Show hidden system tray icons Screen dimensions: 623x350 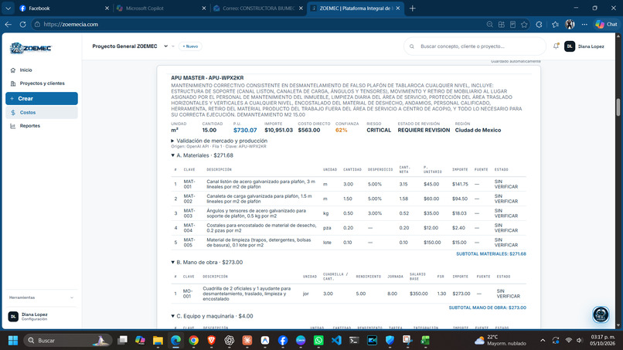tap(543, 341)
